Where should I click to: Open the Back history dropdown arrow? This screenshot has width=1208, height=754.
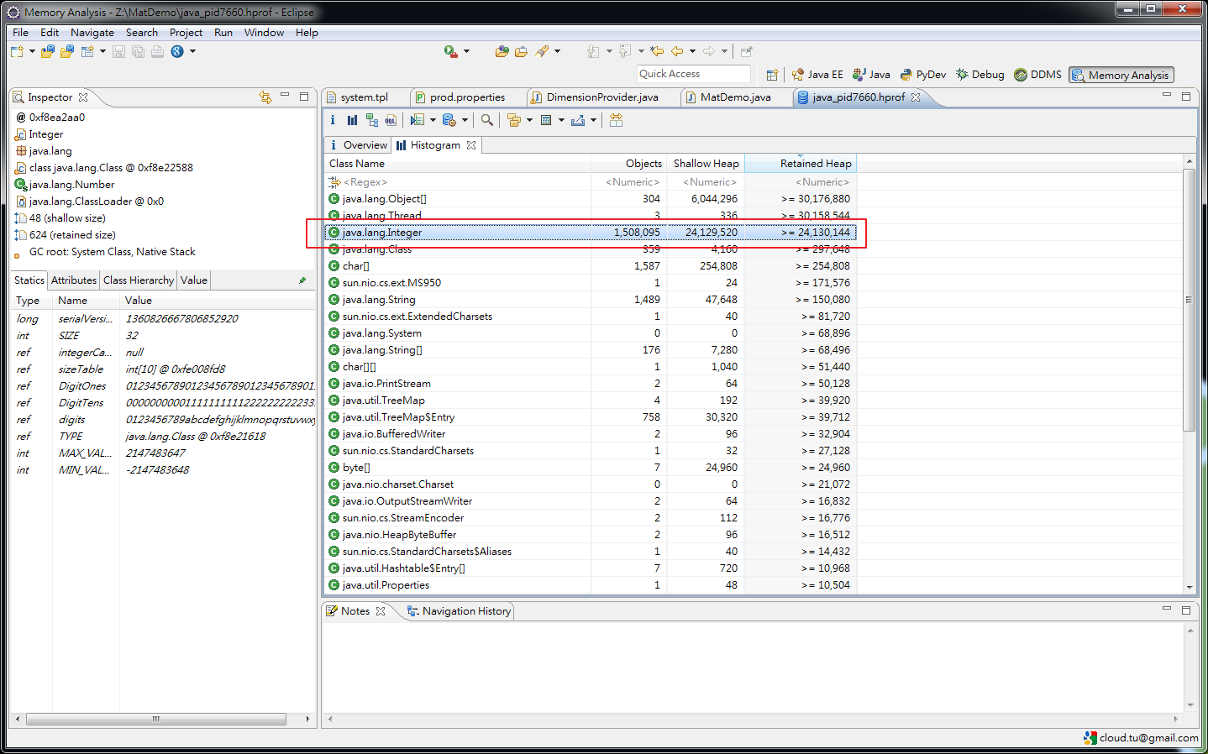(692, 51)
